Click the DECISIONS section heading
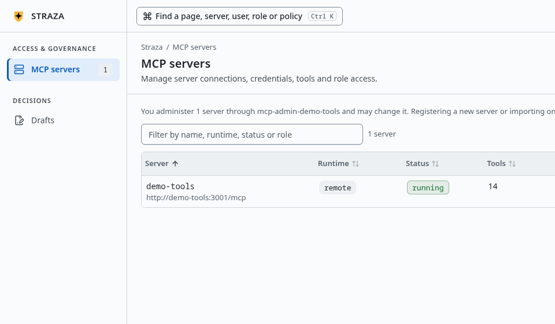 tap(32, 101)
